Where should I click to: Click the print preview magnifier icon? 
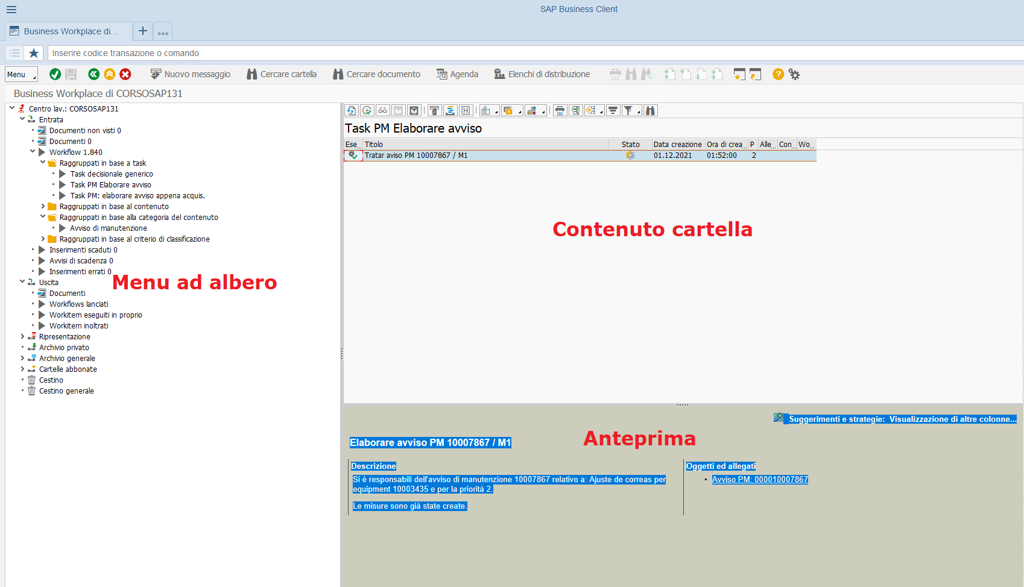pos(576,110)
